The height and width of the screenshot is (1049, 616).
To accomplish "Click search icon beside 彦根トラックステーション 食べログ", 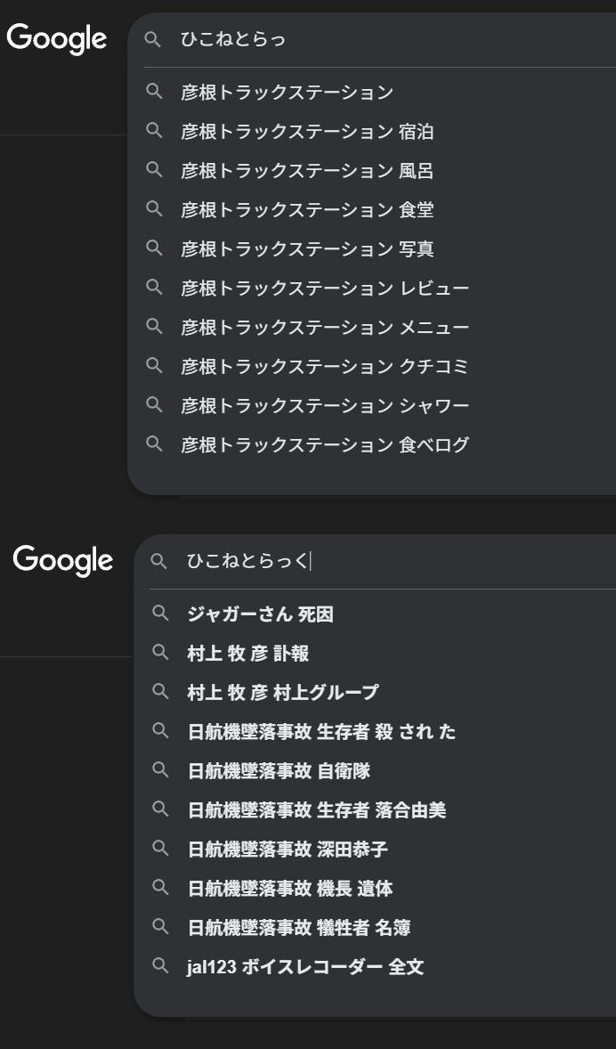I will (154, 444).
